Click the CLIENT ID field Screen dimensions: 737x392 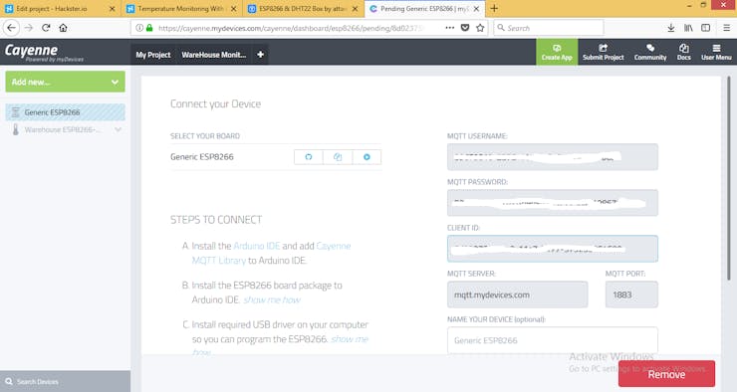[x=553, y=249]
